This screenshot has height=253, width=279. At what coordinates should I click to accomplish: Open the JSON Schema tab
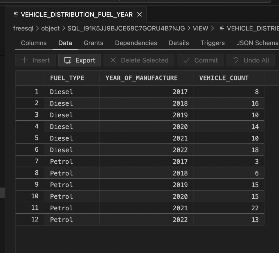[x=257, y=43]
